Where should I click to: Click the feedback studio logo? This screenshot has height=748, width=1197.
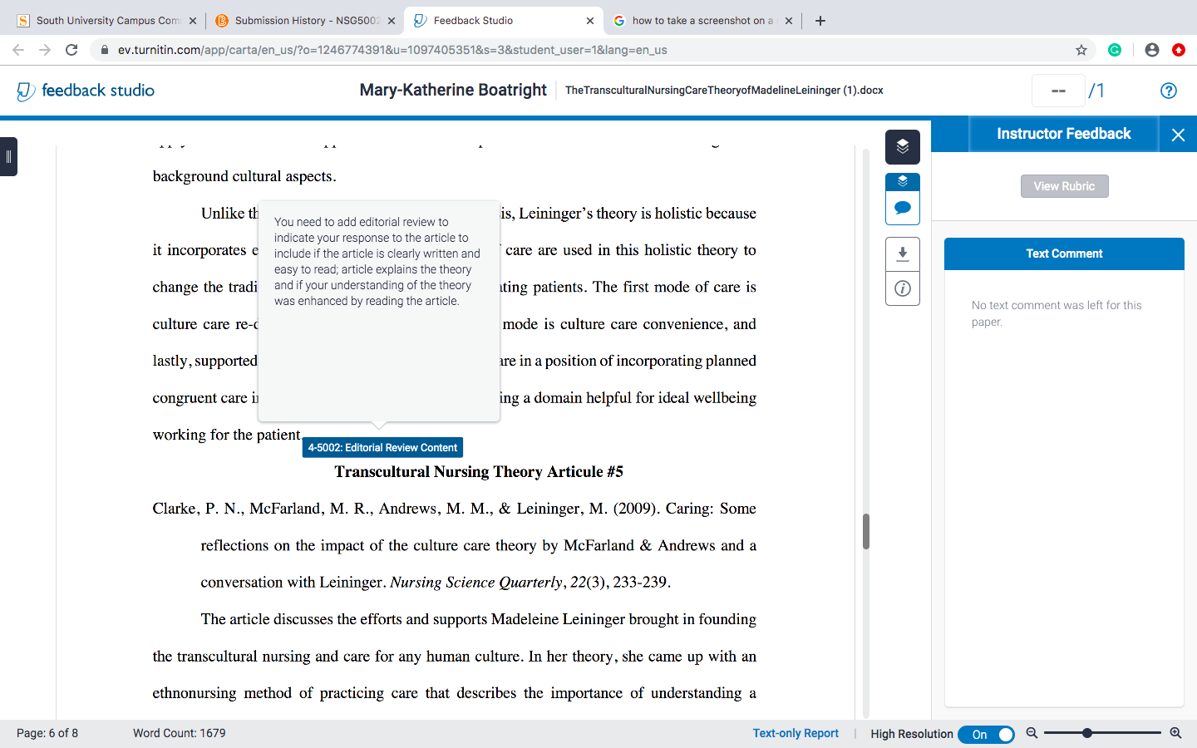(86, 91)
